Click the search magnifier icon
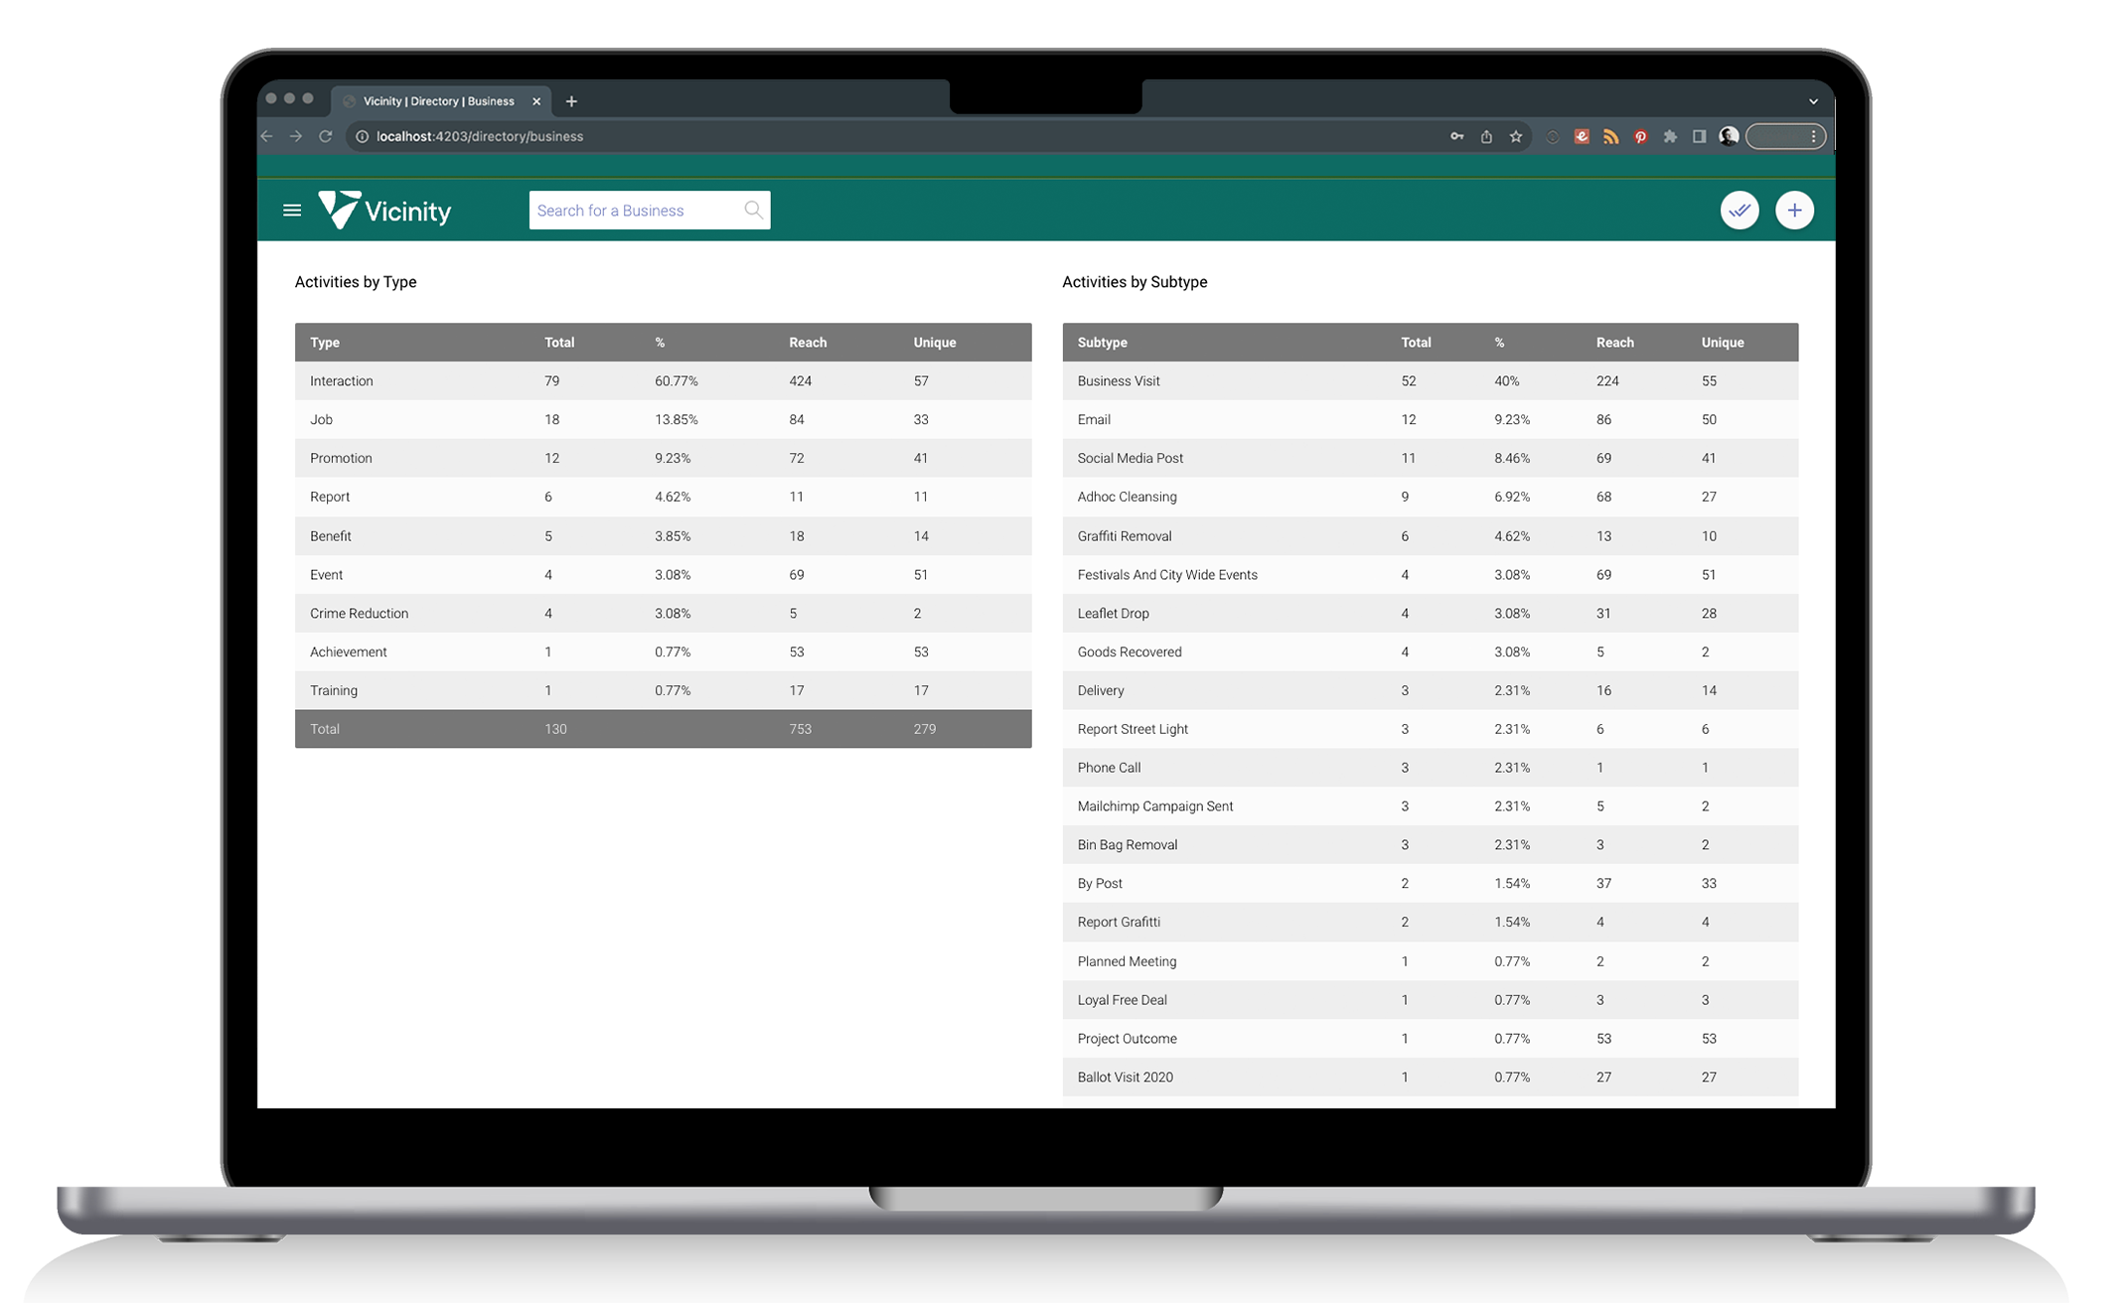 tap(753, 211)
